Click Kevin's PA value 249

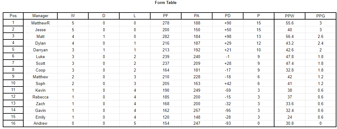coord(197,90)
